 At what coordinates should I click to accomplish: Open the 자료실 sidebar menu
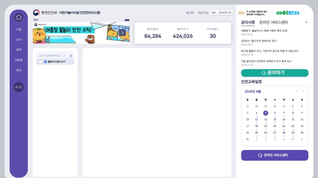tap(19, 60)
